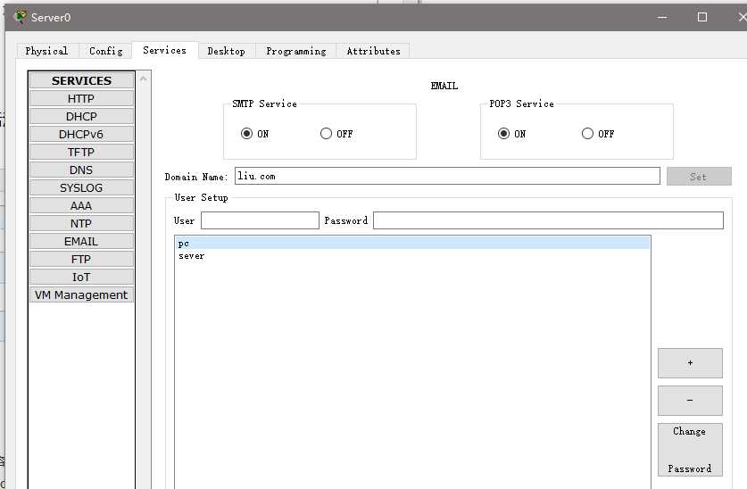747x489 pixels.
Task: Select DHCPv6 in services list
Action: (x=81, y=134)
